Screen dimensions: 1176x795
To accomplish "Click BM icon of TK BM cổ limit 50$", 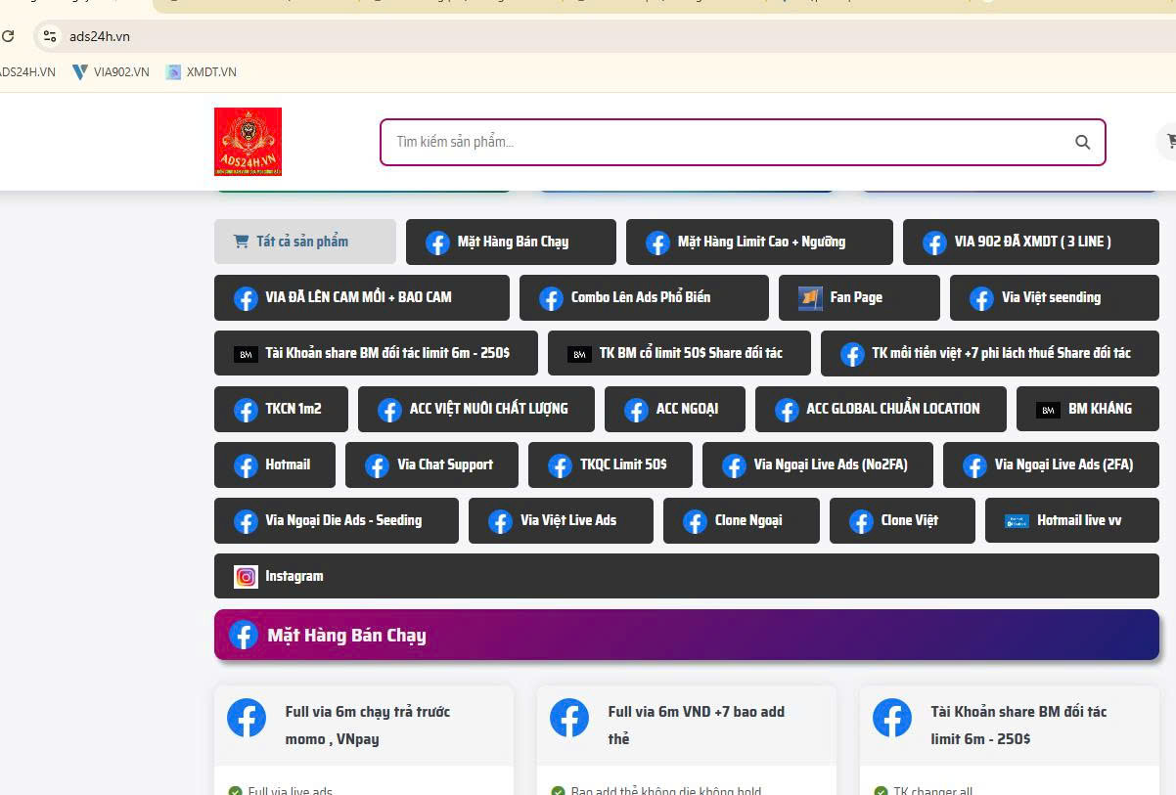I will click(x=579, y=354).
